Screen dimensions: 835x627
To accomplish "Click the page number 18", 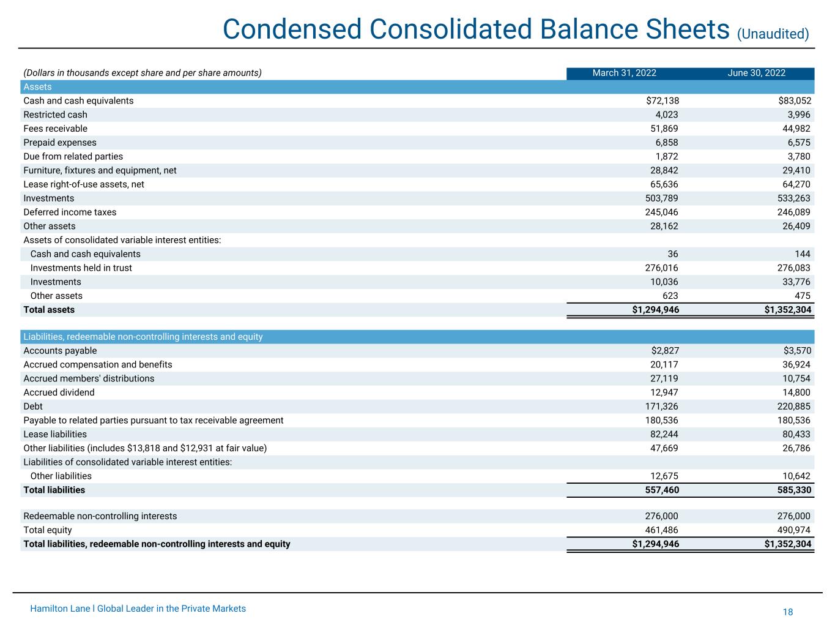I will click(787, 612).
